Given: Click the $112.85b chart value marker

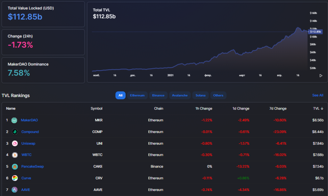Looking at the screenshot, I should click(x=315, y=32).
